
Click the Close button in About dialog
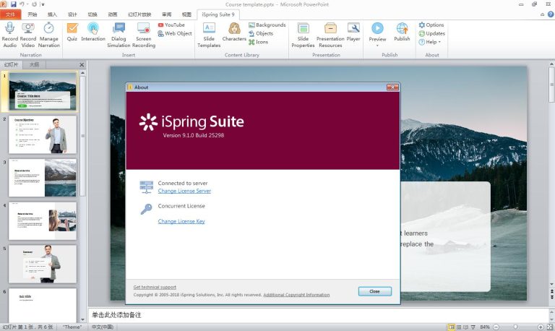pos(375,291)
